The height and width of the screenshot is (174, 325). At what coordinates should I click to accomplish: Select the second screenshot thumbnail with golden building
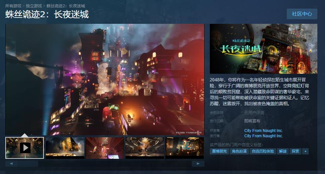pyautogui.click(x=65, y=148)
